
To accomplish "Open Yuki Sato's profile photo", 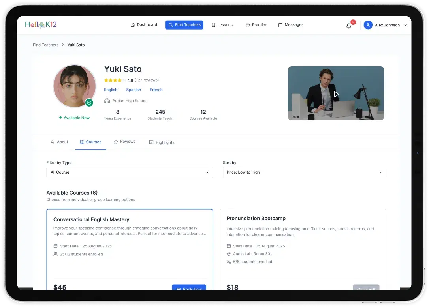I will pos(74,86).
